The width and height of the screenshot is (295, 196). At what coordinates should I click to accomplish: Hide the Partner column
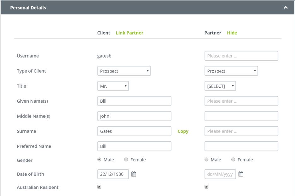(232, 33)
